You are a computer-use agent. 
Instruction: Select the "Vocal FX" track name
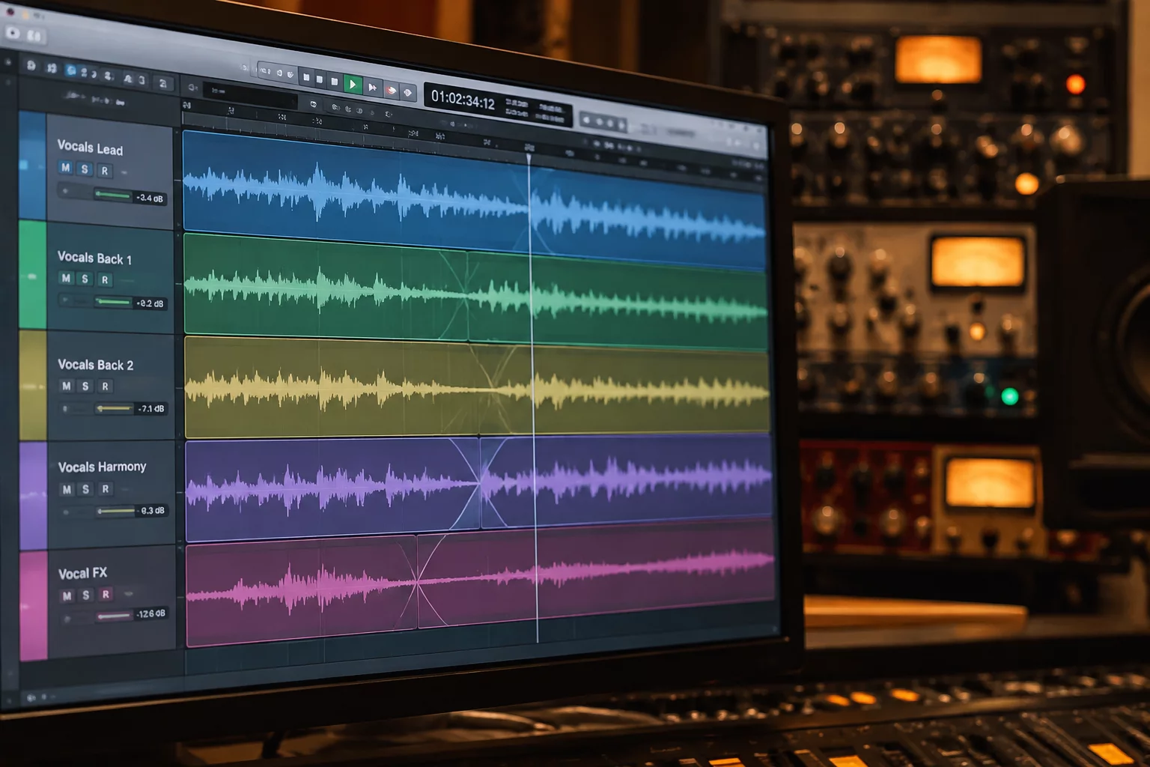tap(83, 574)
